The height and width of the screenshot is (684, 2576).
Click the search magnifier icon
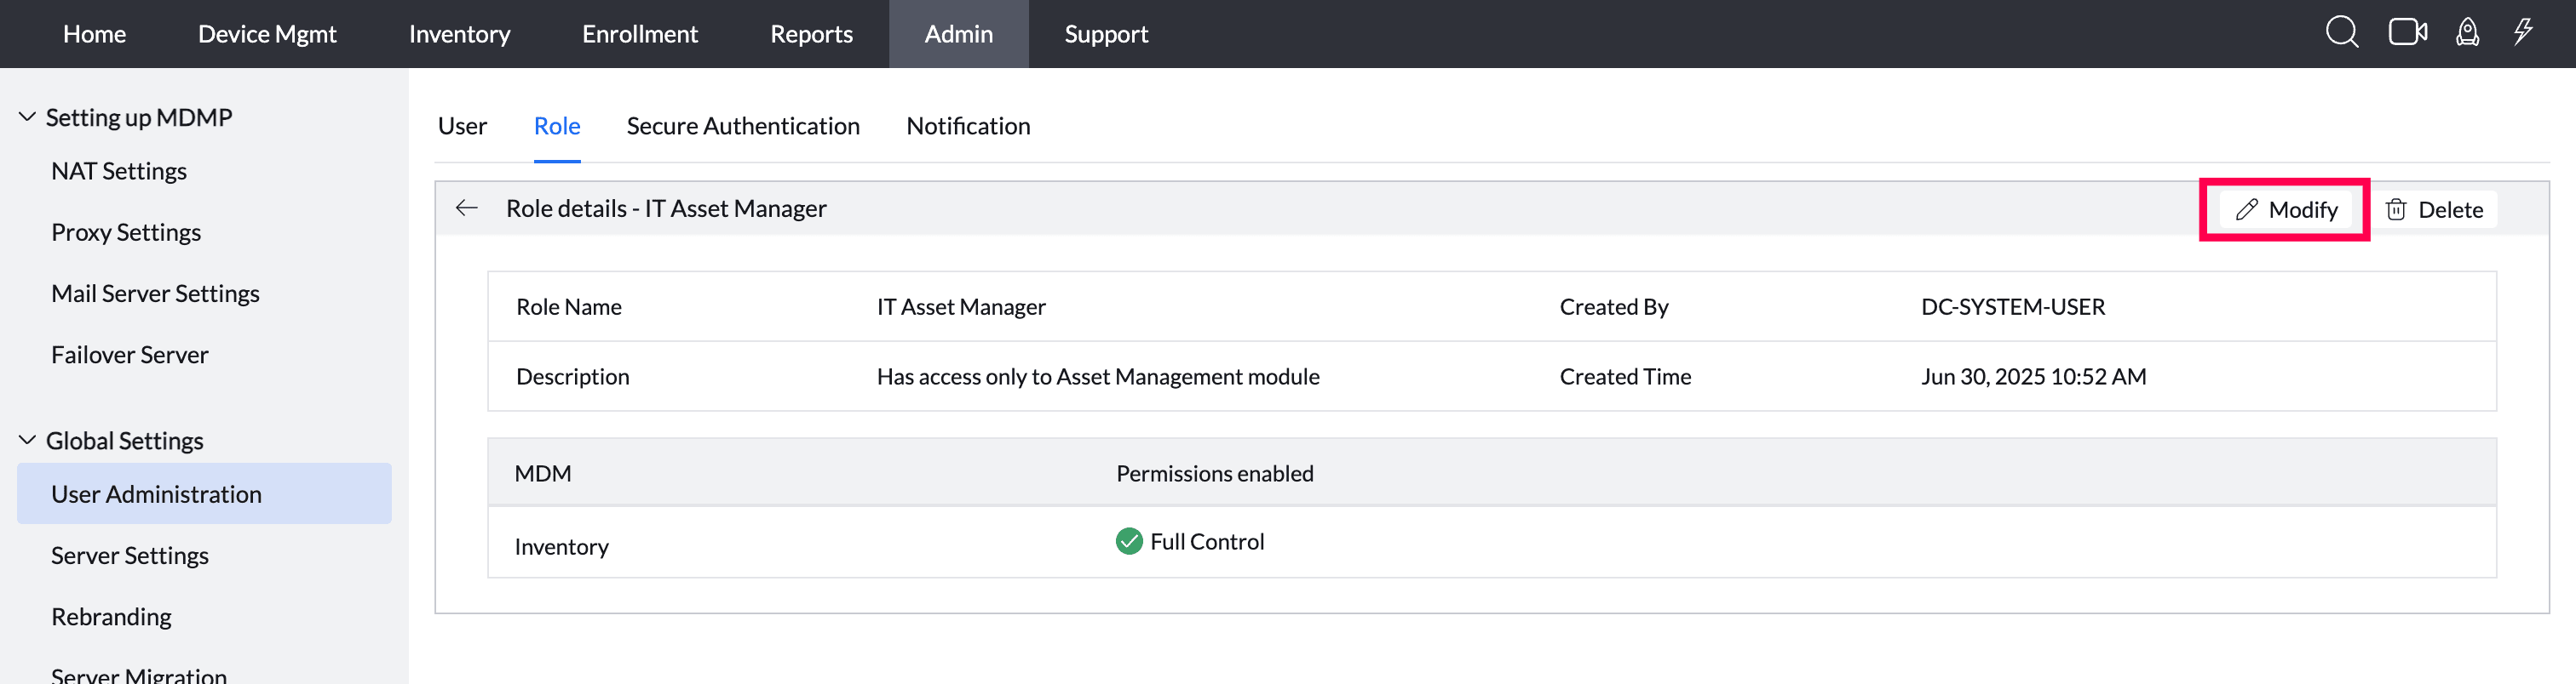[x=2341, y=33]
